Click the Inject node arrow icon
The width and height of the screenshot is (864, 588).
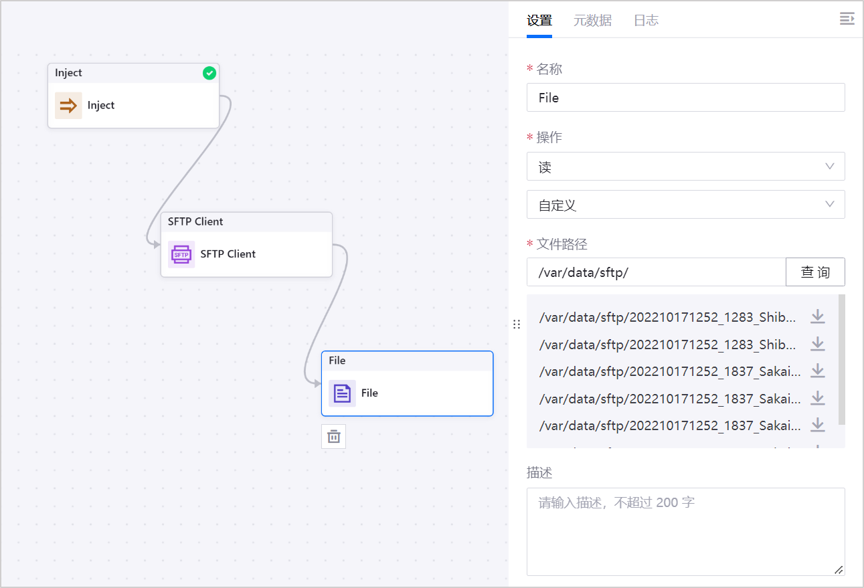coord(68,106)
